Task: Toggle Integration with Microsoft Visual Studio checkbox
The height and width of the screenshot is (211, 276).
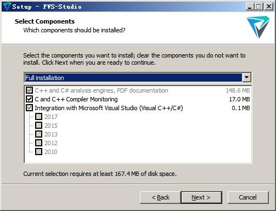Action: 29,108
